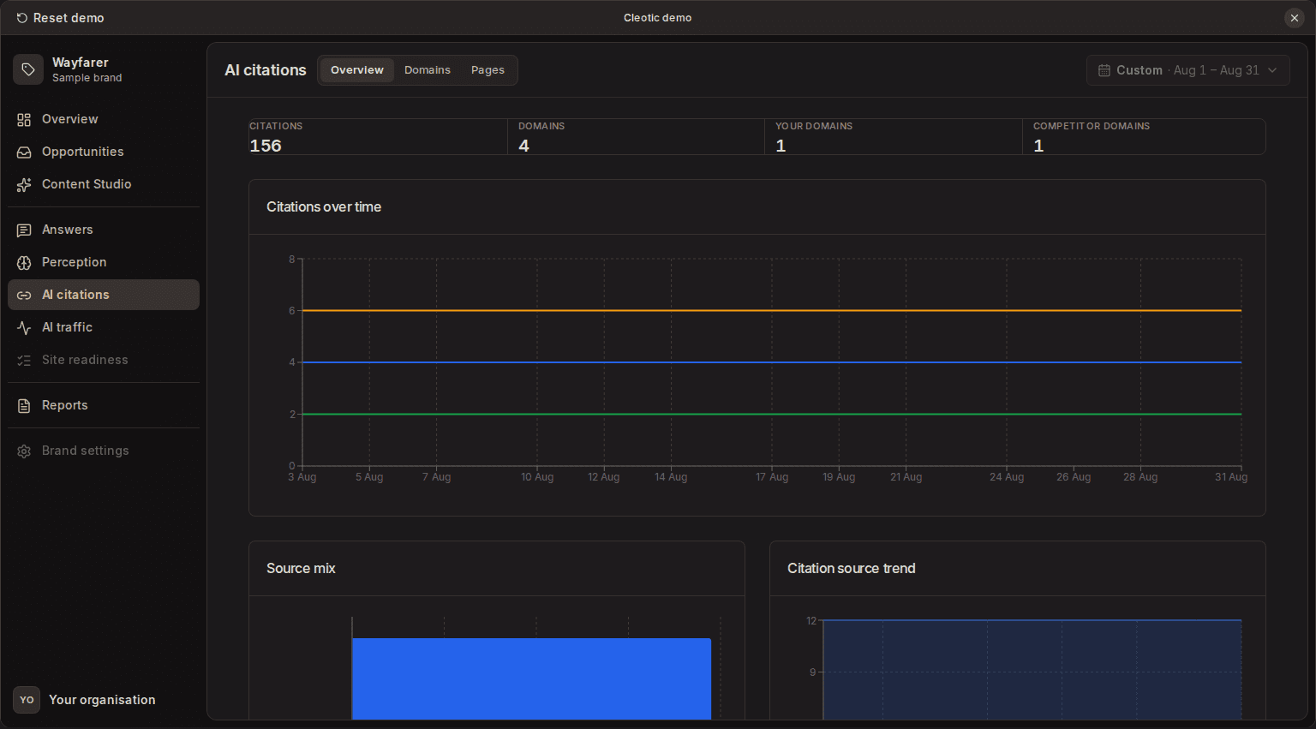Click the blue bar in Source mix
This screenshot has height=729, width=1316.
tap(531, 678)
